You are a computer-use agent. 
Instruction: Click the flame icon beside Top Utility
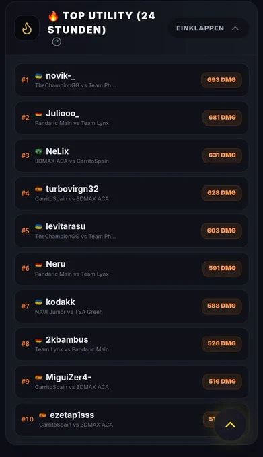point(27,28)
